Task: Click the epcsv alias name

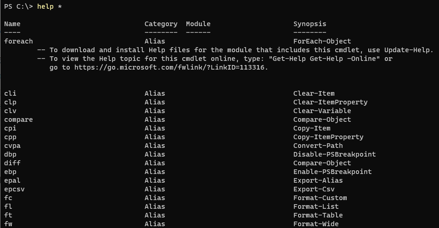Action: pyautogui.click(x=14, y=189)
